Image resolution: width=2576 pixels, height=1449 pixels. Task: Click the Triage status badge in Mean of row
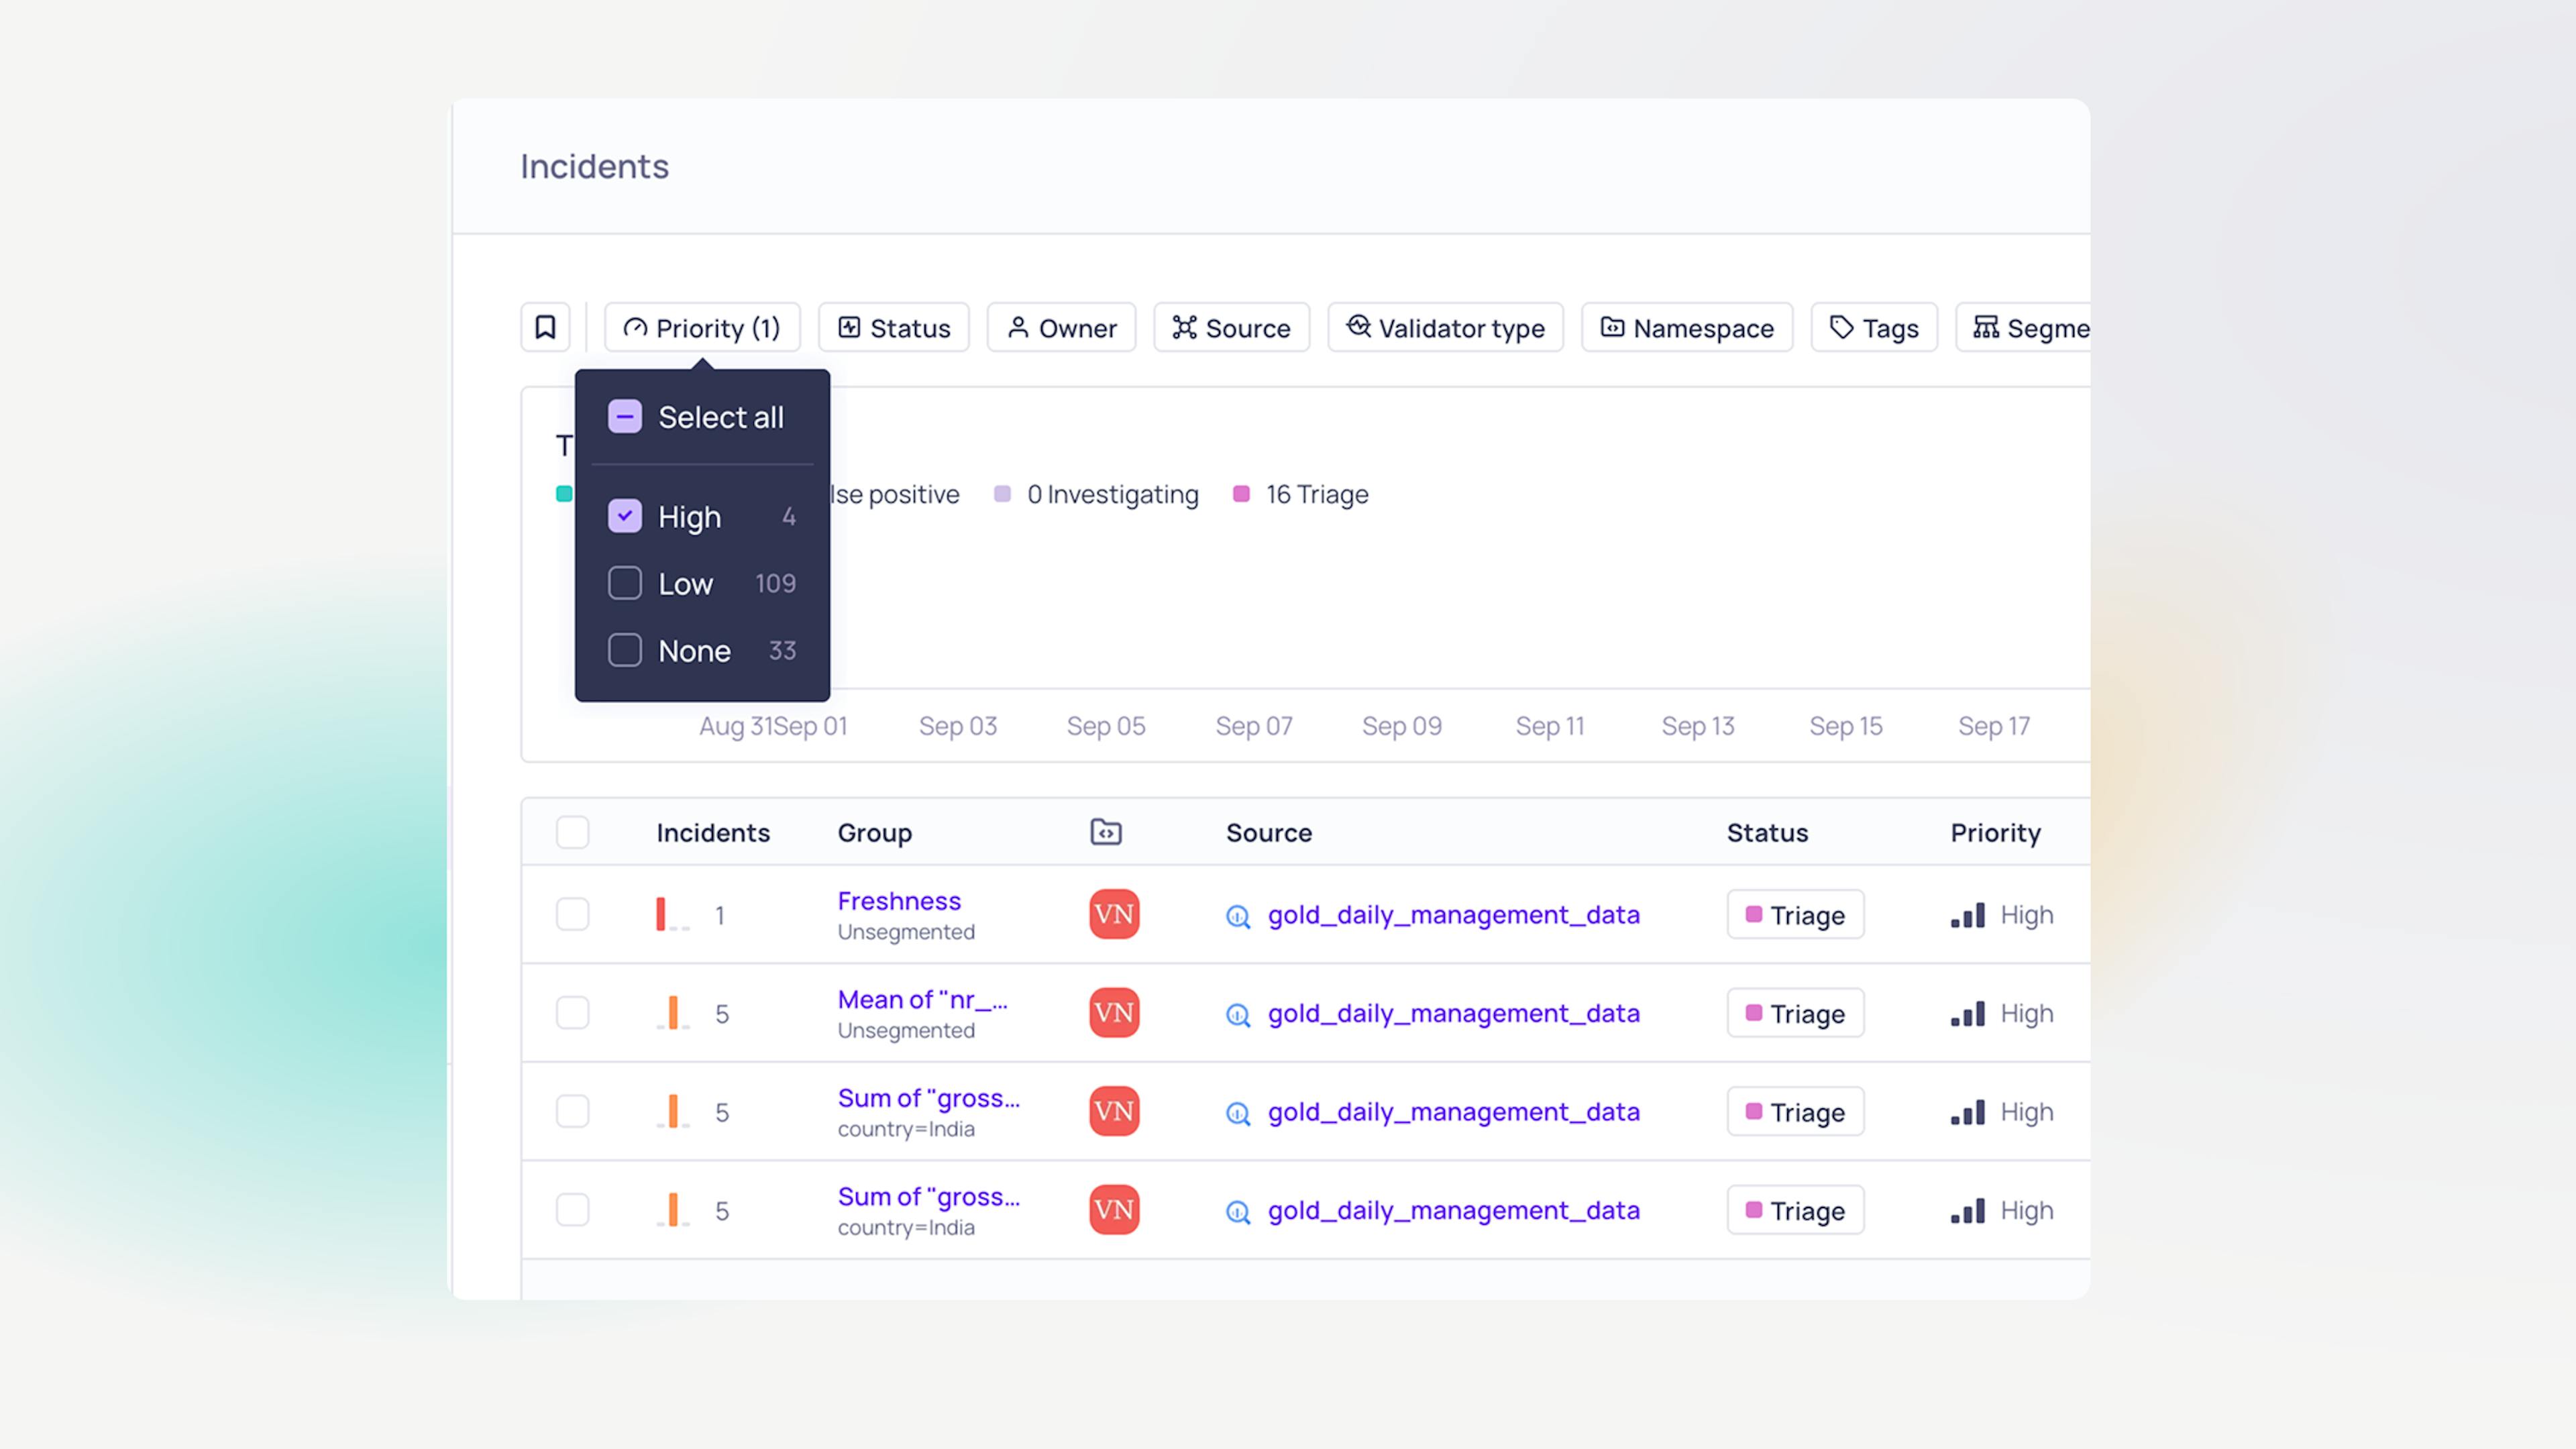point(1795,1014)
